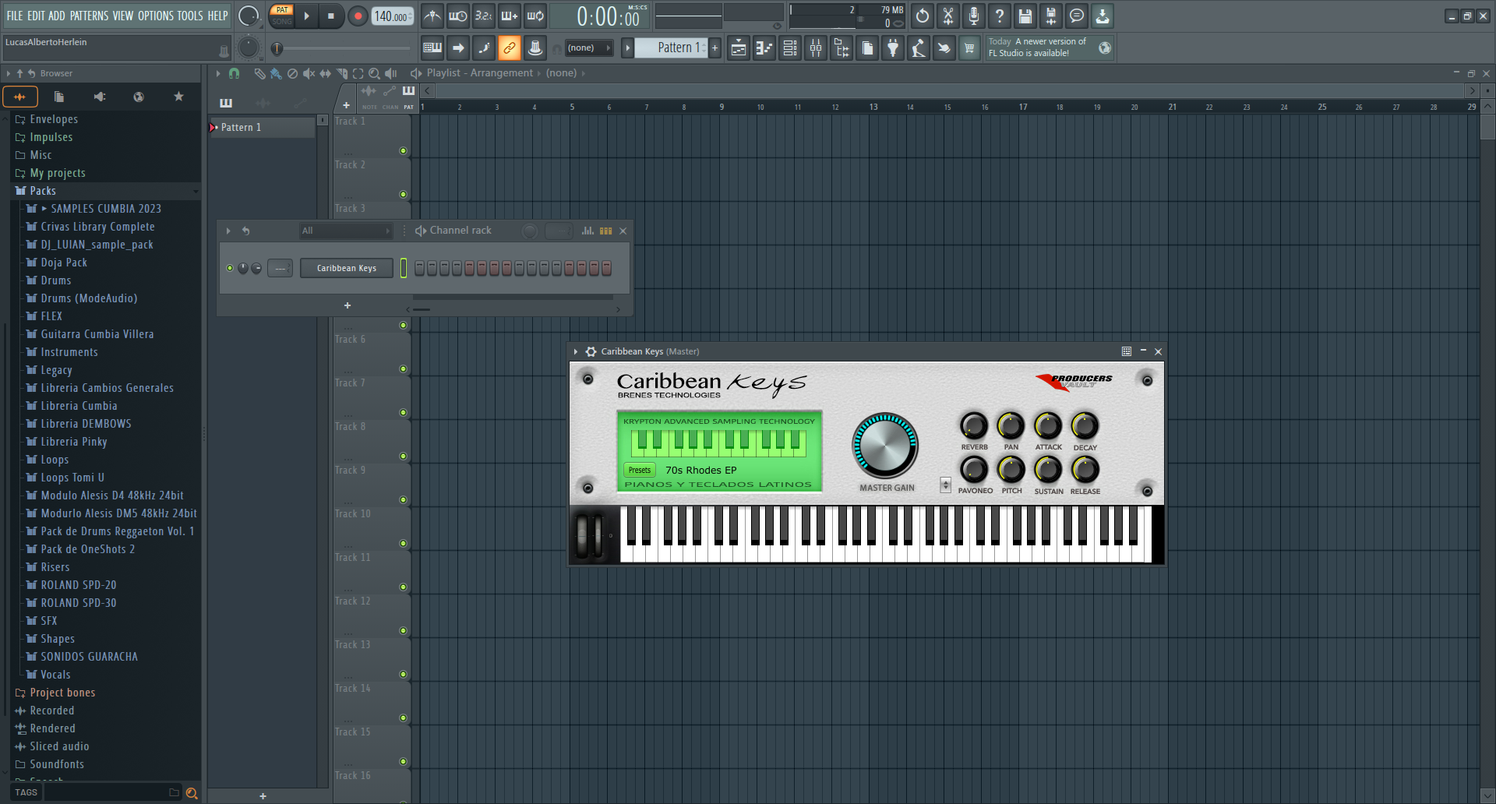Toggle wait for input to start
The width and height of the screenshot is (1496, 804).
[x=458, y=16]
